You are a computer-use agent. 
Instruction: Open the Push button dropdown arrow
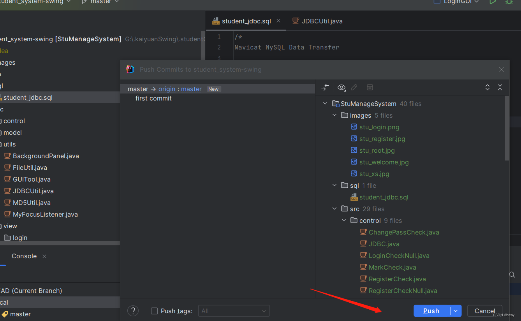[x=456, y=311]
